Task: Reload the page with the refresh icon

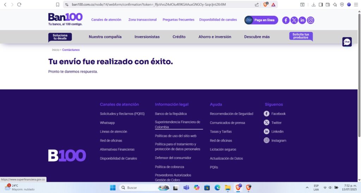Action: click(x=19, y=5)
